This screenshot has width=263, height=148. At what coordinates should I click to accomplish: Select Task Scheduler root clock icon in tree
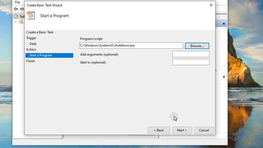pos(16,16)
